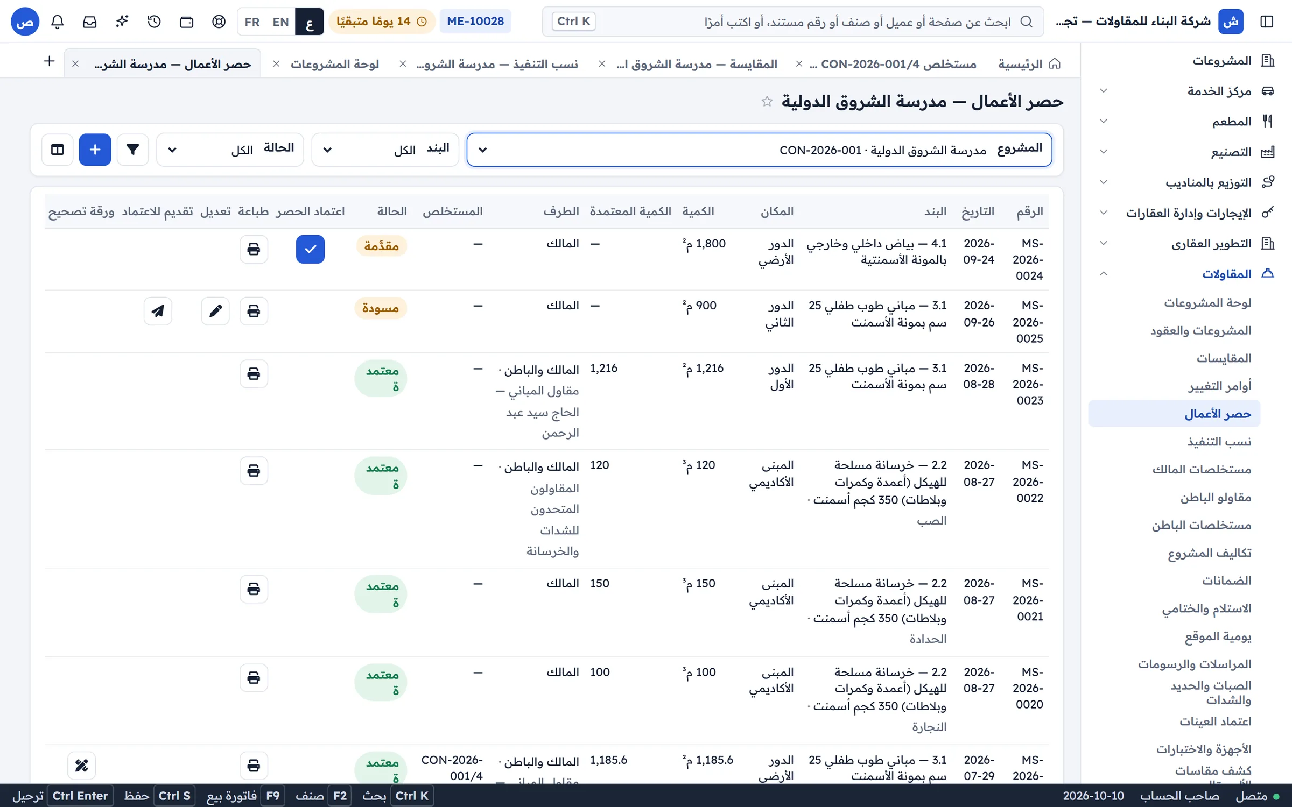Image resolution: width=1292 pixels, height=807 pixels.
Task: Switch language to EN
Action: point(280,22)
